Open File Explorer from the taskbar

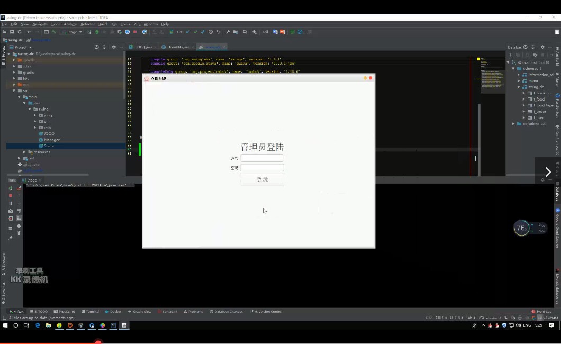tap(48, 325)
